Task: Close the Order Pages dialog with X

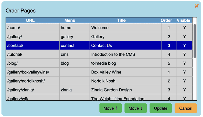Action: [x=197, y=6]
